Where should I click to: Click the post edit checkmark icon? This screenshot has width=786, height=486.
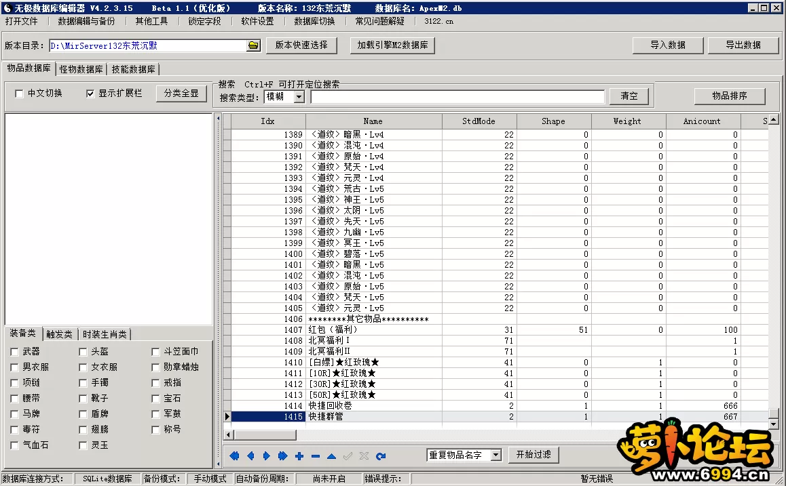click(x=348, y=456)
